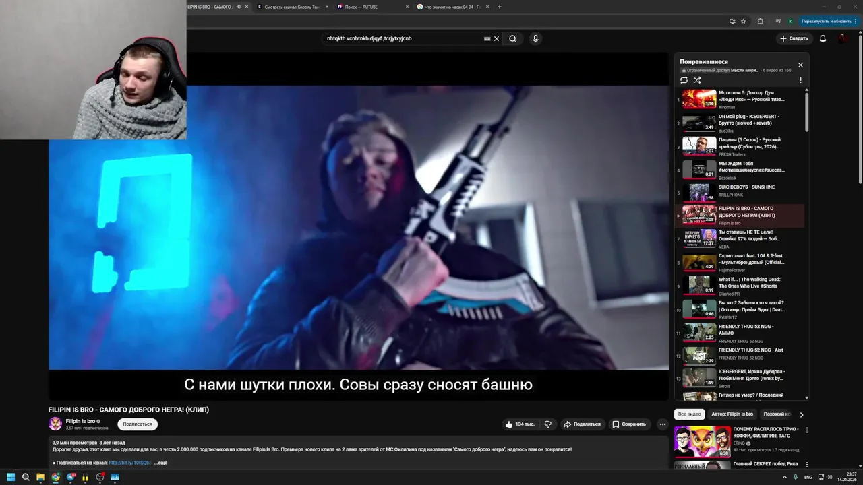
Task: Open options for ПОЧЕМУ РАСПАЛОСЬ ТРИО video
Action: pyautogui.click(x=806, y=430)
